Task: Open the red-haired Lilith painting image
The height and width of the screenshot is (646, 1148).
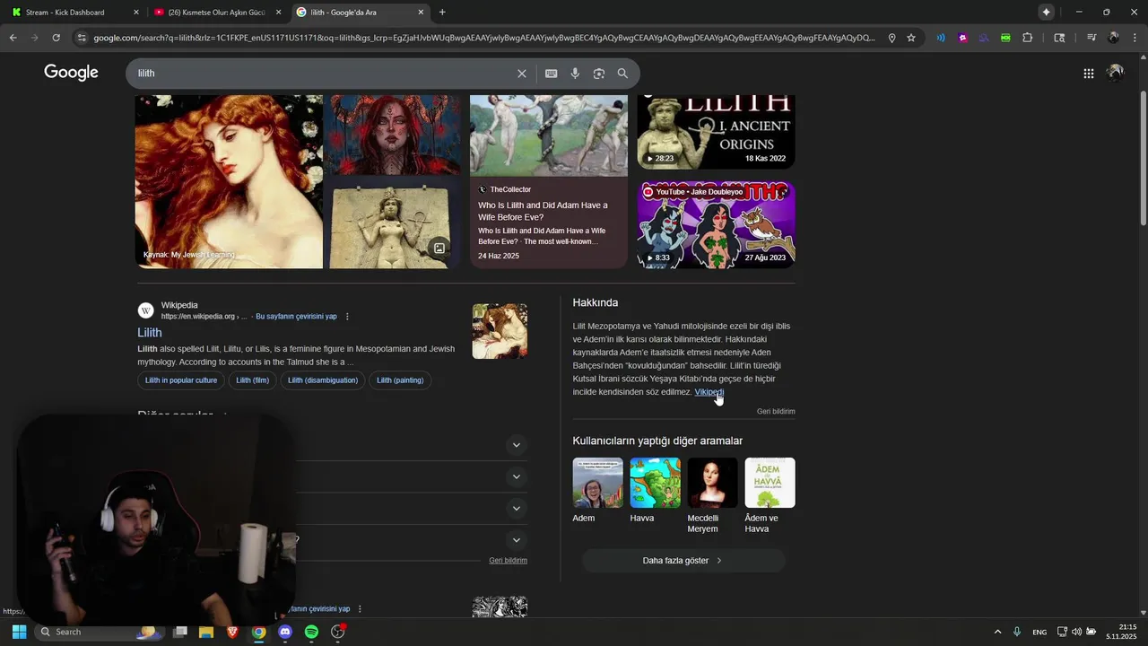Action: (x=229, y=182)
